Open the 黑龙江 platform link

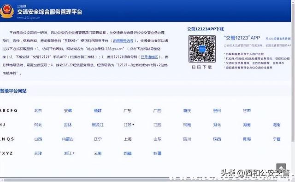pos(98,125)
